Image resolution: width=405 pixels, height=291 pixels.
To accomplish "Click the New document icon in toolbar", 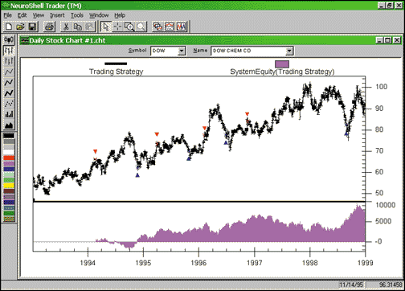I will pyautogui.click(x=9, y=27).
